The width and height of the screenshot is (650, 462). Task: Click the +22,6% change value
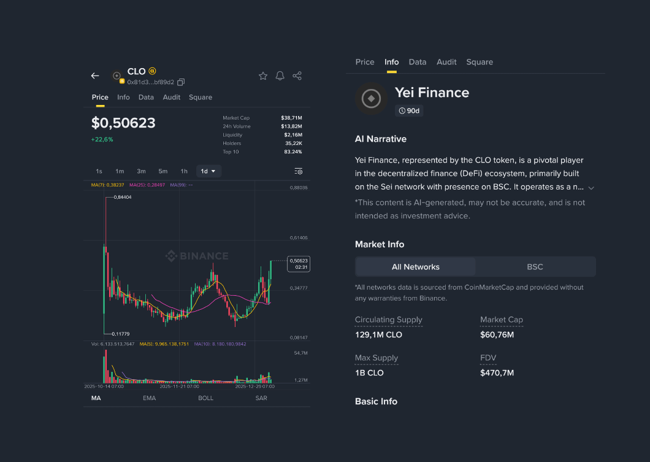tap(102, 139)
